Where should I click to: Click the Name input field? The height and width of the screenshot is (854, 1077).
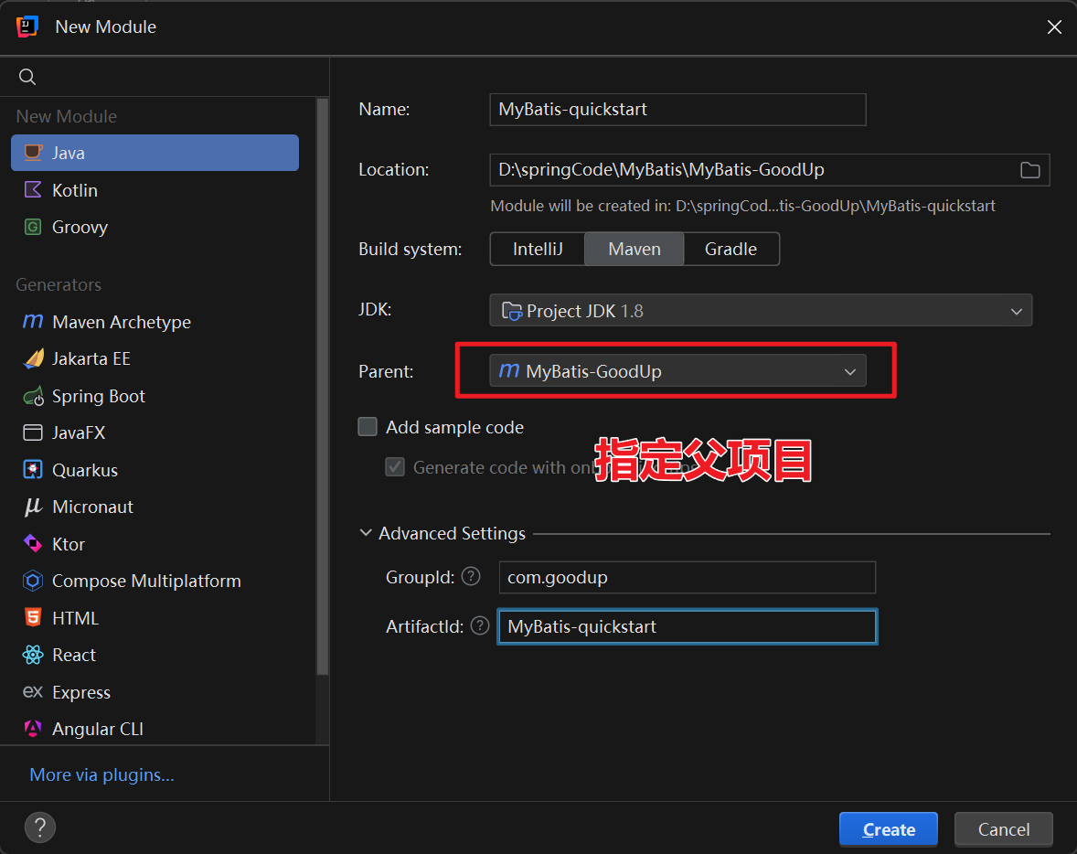(x=677, y=109)
